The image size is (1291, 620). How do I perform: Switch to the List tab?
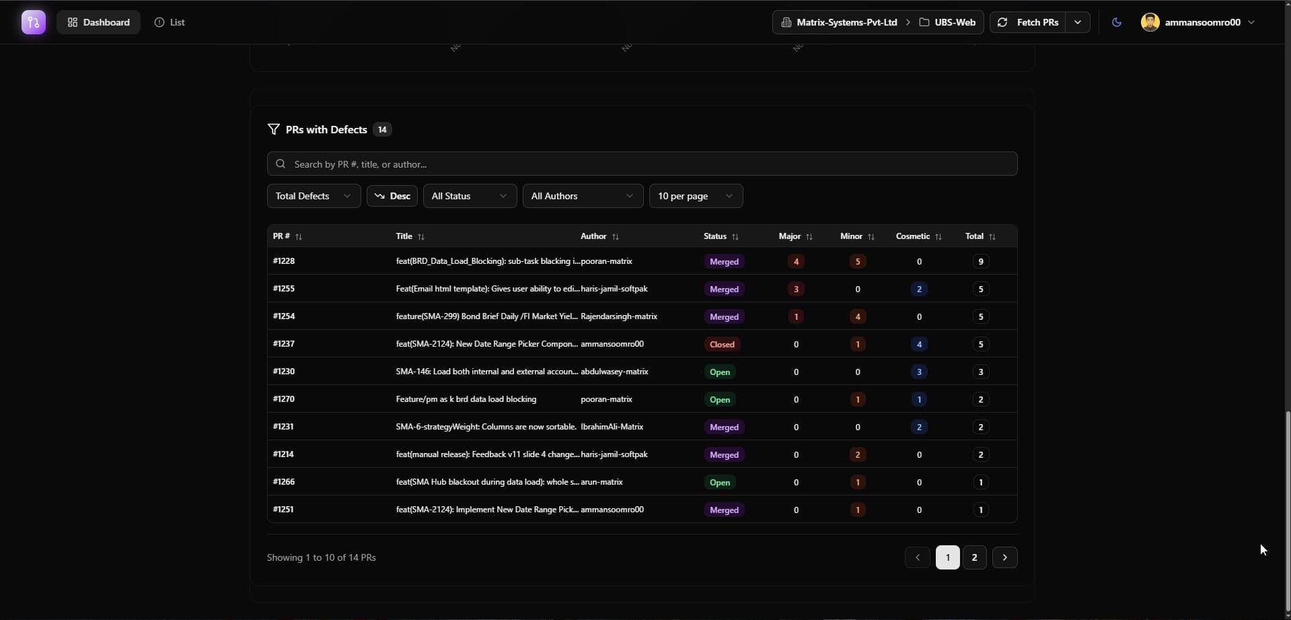pos(170,22)
